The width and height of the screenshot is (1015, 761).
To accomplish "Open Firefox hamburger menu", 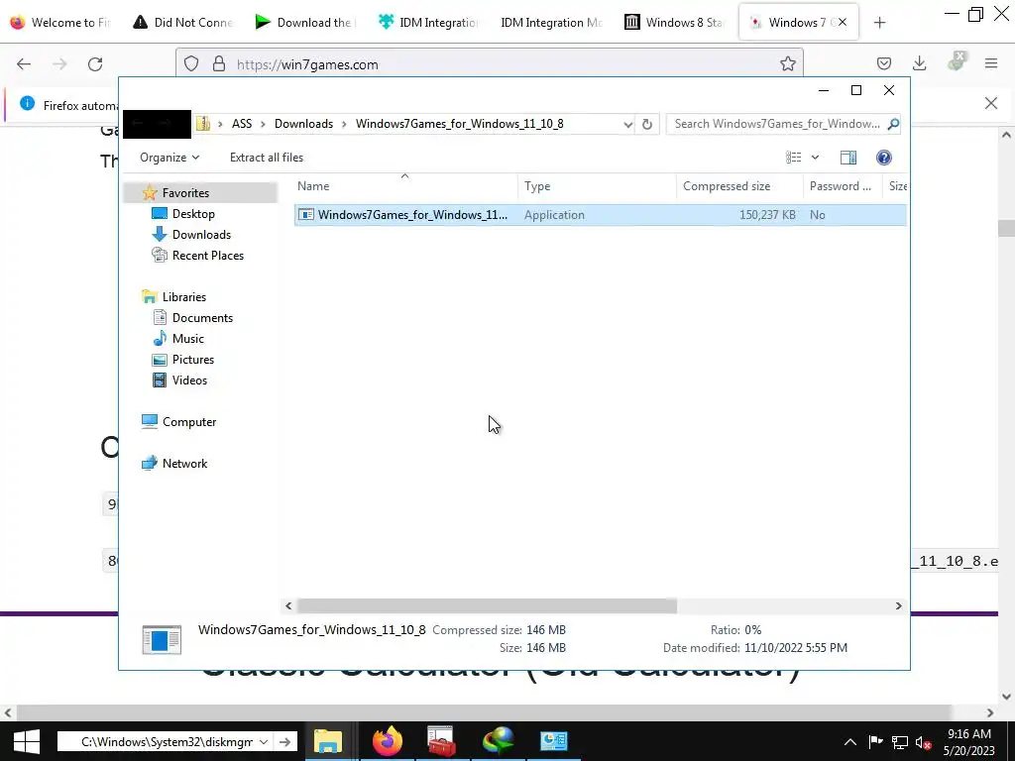I will tap(991, 63).
